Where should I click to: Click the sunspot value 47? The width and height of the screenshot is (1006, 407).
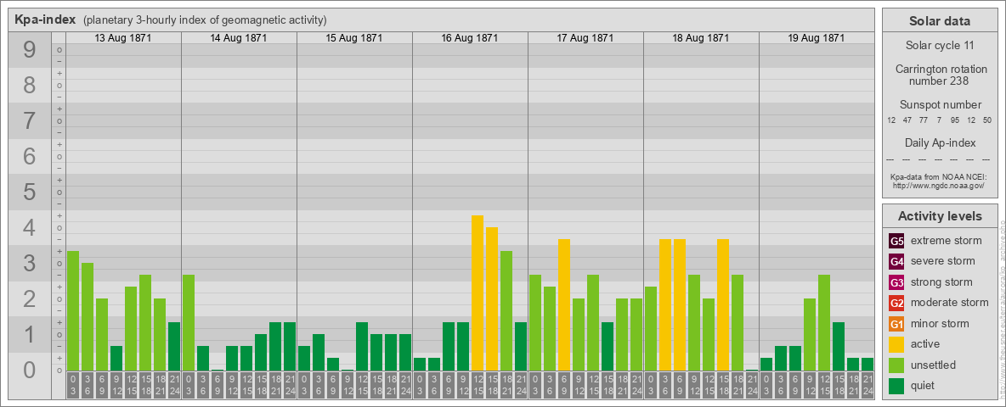(907, 120)
